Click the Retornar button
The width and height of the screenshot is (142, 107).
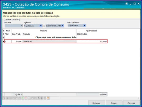coord(96,103)
